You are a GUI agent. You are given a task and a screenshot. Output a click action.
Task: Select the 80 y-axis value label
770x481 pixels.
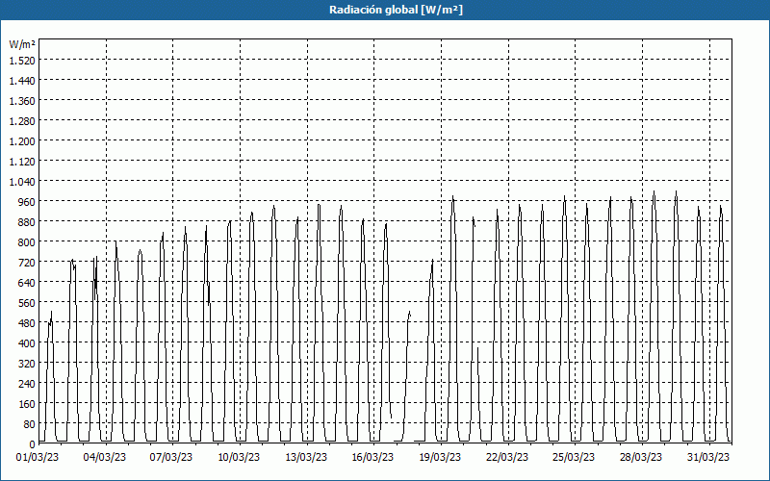point(28,423)
